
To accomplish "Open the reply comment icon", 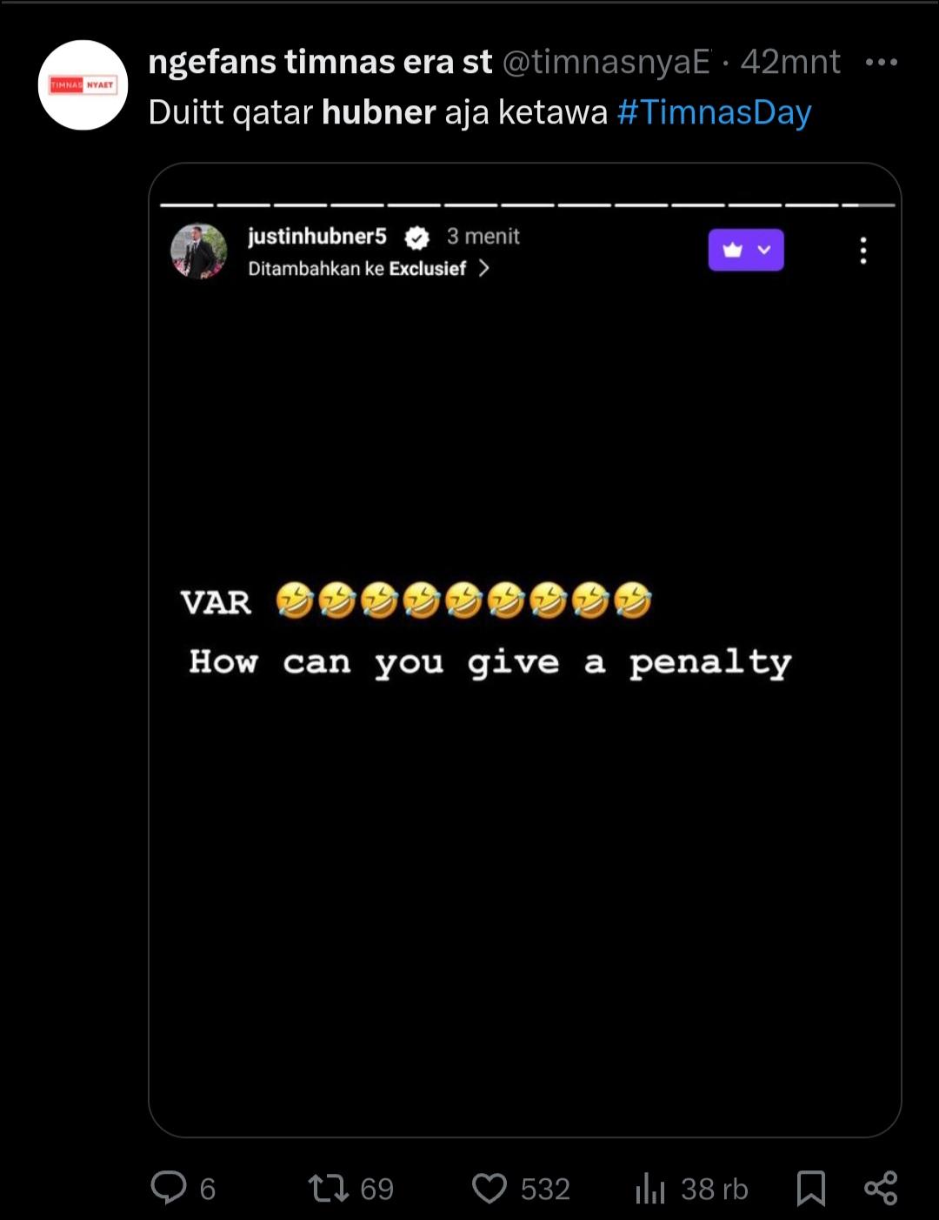I will (x=169, y=1187).
